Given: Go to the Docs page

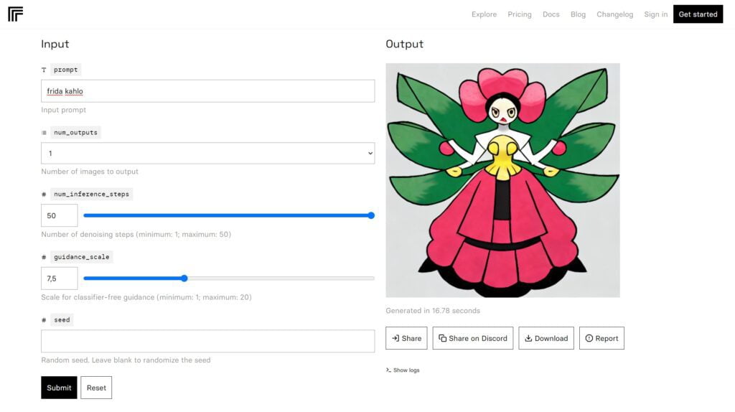Looking at the screenshot, I should 551,14.
